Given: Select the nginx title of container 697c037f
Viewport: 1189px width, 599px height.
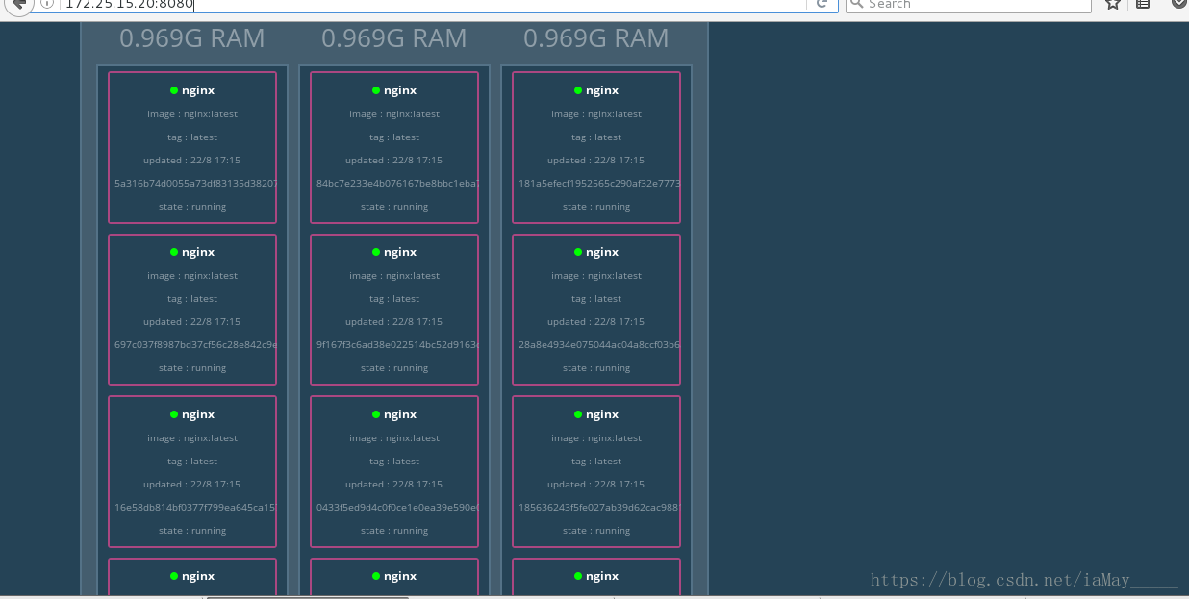Looking at the screenshot, I should pyautogui.click(x=198, y=252).
